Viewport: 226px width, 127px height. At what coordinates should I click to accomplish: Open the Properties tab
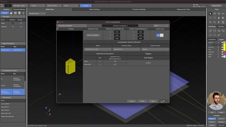(212, 40)
